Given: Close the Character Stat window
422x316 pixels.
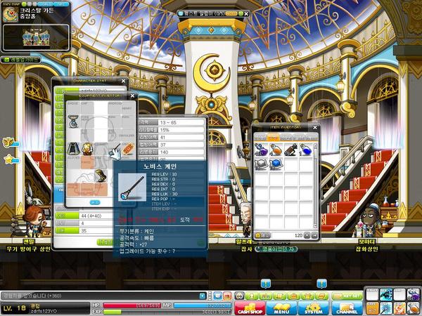Looking at the screenshot, I should [x=123, y=81].
